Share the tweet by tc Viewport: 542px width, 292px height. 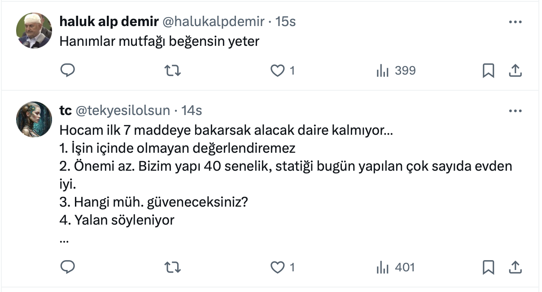[516, 267]
